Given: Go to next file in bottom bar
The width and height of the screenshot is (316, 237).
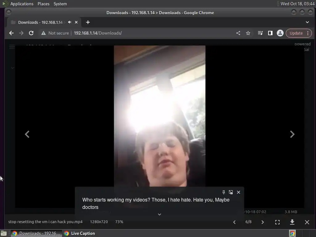Looking at the screenshot, I should pyautogui.click(x=262, y=222).
